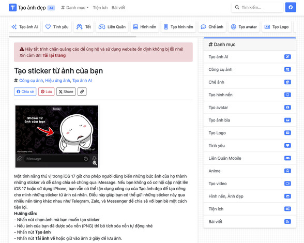Click the Bài viết RSS icon in sidebar
The image size is (304, 243).
click(287, 221)
